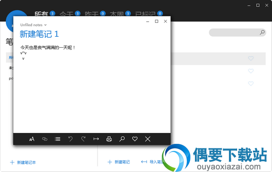This screenshot has width=272, height=172.
Task: Mark note as favorite in note toolbar
Action: pyautogui.click(x=135, y=139)
